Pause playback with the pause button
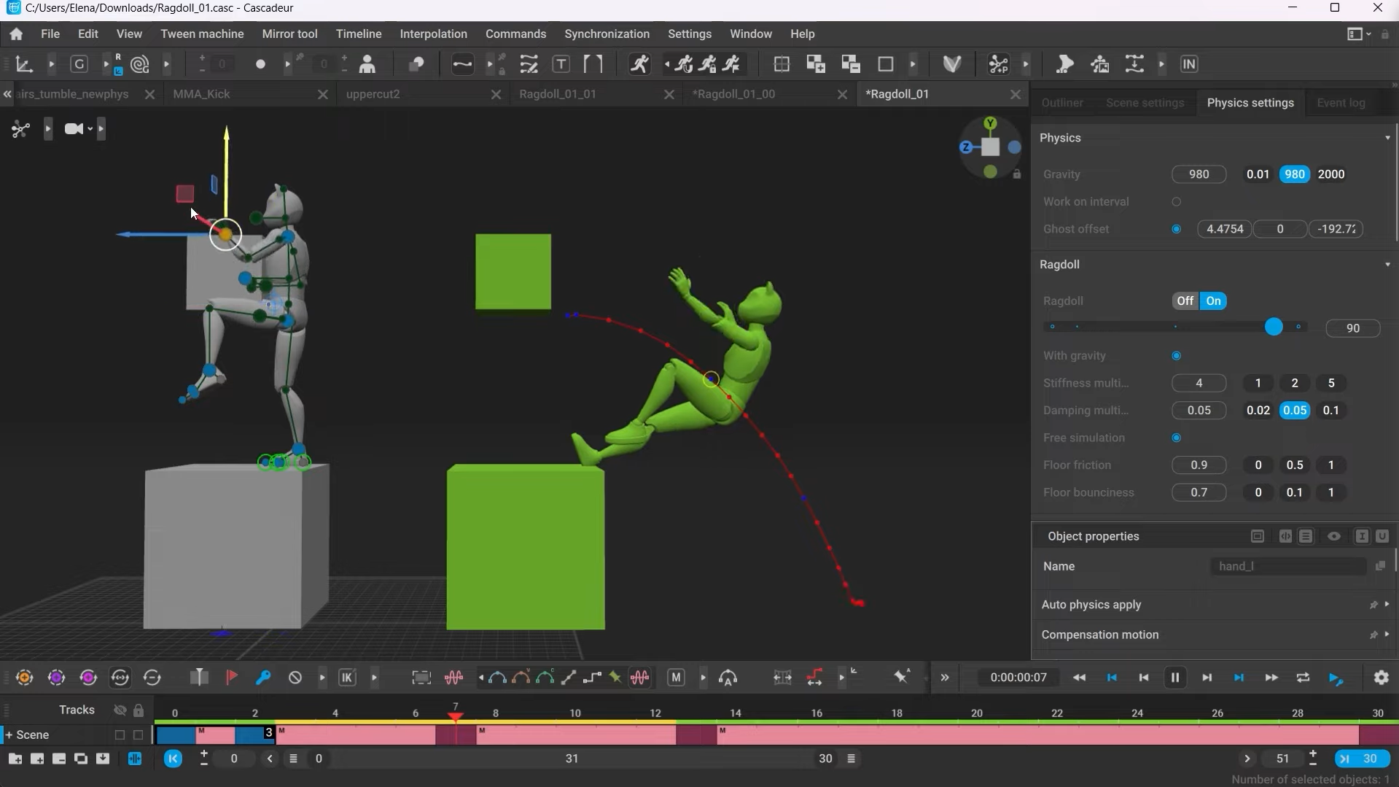The width and height of the screenshot is (1399, 787). click(x=1175, y=678)
